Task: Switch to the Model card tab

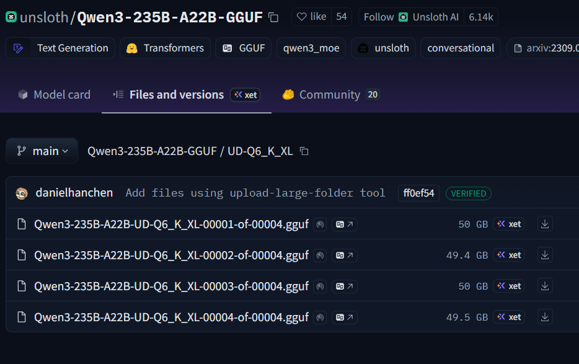Action: (x=54, y=94)
